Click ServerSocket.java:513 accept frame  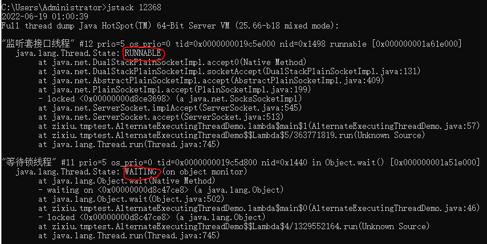161,117
